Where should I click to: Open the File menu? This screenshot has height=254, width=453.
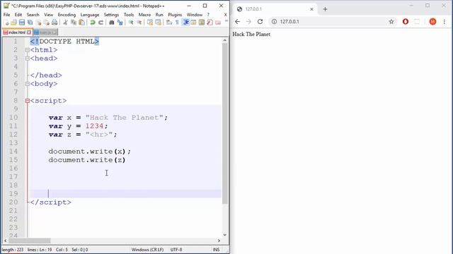coord(6,14)
